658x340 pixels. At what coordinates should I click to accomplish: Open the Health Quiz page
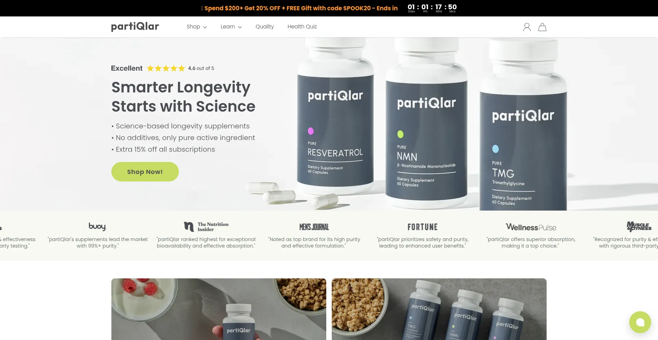[302, 27]
